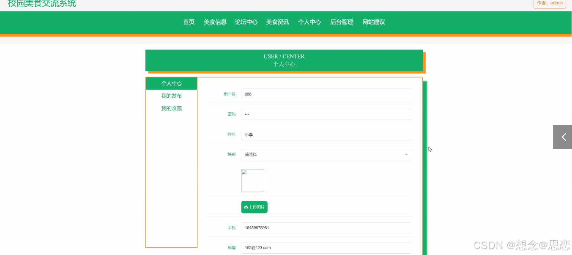
Task: Select 美食资讯 in the top menu
Action: coord(277,22)
